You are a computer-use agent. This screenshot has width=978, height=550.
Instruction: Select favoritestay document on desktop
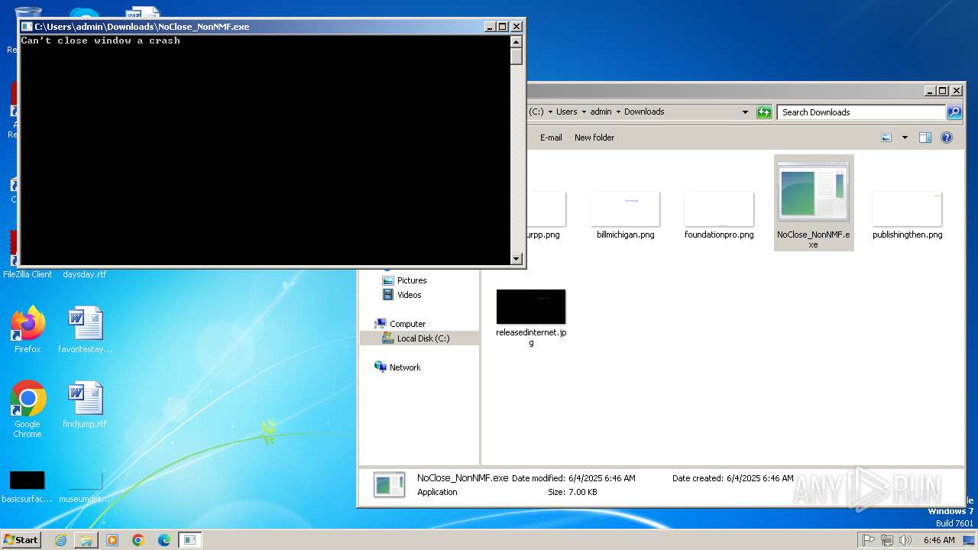pyautogui.click(x=85, y=331)
